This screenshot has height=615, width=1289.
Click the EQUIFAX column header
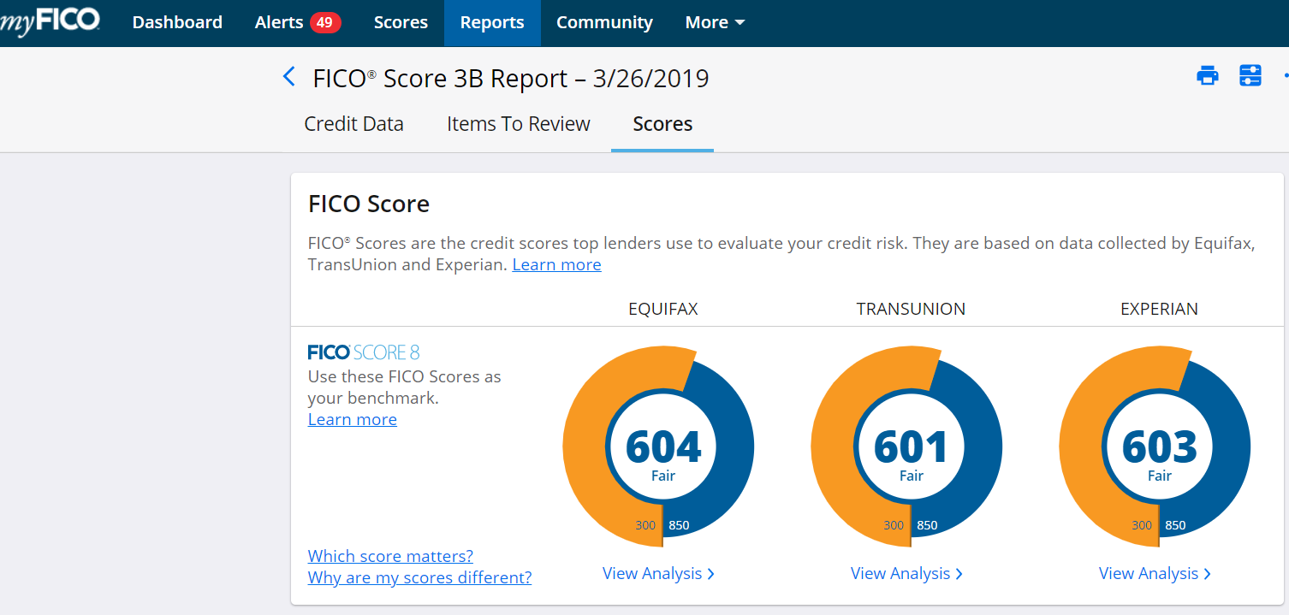663,310
